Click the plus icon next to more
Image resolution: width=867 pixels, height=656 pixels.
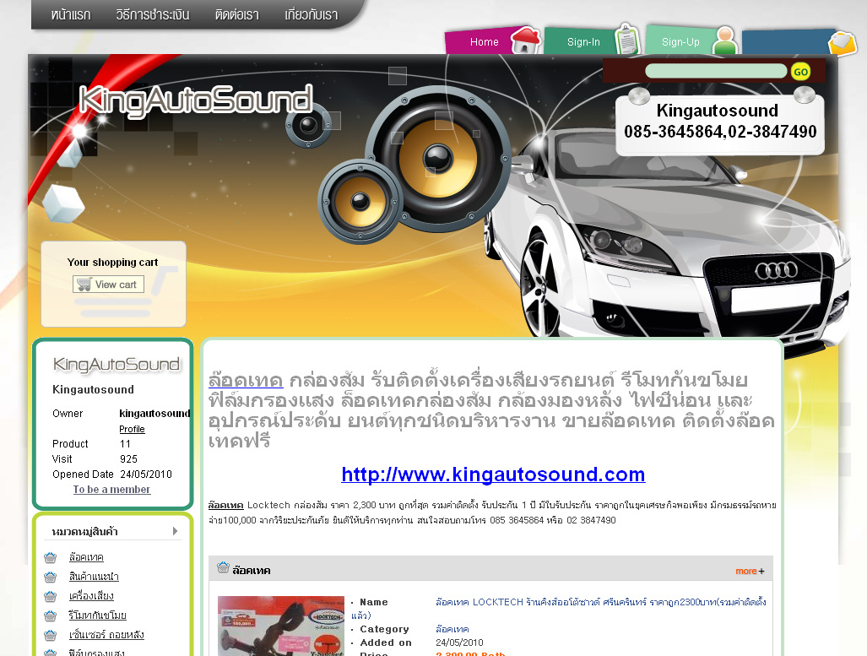coord(761,572)
